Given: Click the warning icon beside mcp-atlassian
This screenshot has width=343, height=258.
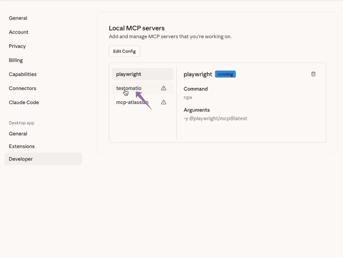Looking at the screenshot, I should [x=164, y=102].
